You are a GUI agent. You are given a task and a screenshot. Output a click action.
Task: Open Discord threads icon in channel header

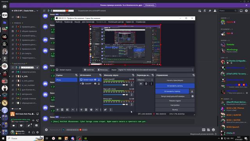[x=200, y=11]
